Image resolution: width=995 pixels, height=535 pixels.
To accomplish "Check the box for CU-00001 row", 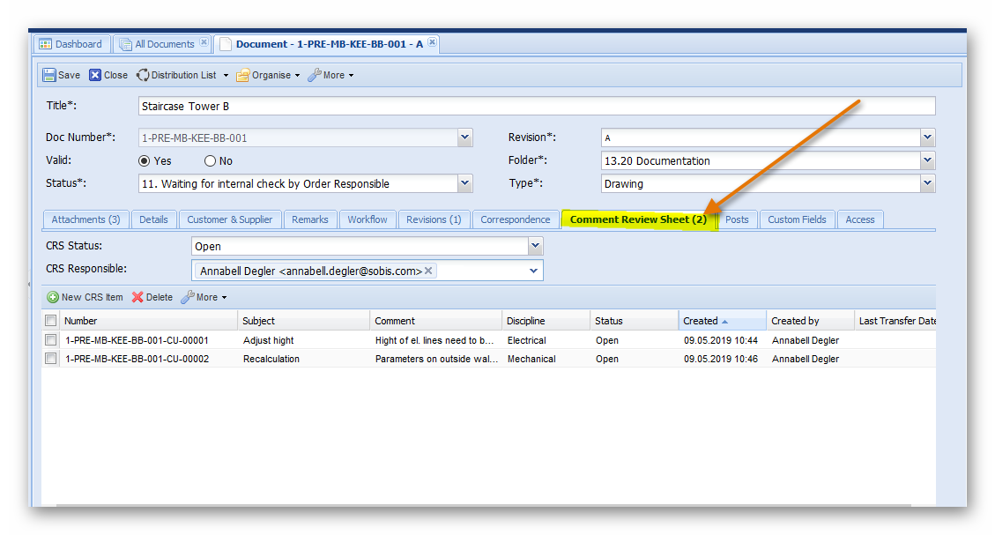I will 51,340.
